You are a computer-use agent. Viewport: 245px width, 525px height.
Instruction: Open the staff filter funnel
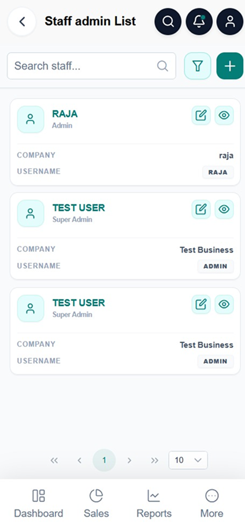click(x=198, y=66)
